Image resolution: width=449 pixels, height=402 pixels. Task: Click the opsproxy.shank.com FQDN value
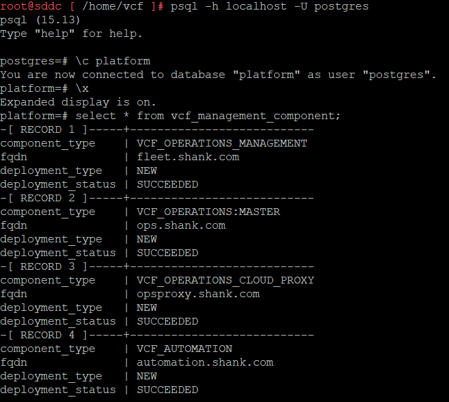point(198,294)
